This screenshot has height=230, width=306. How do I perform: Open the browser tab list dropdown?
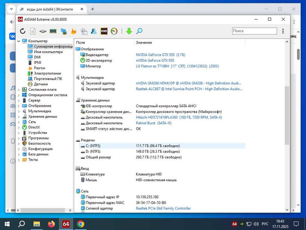pyautogui.click(x=11, y=9)
